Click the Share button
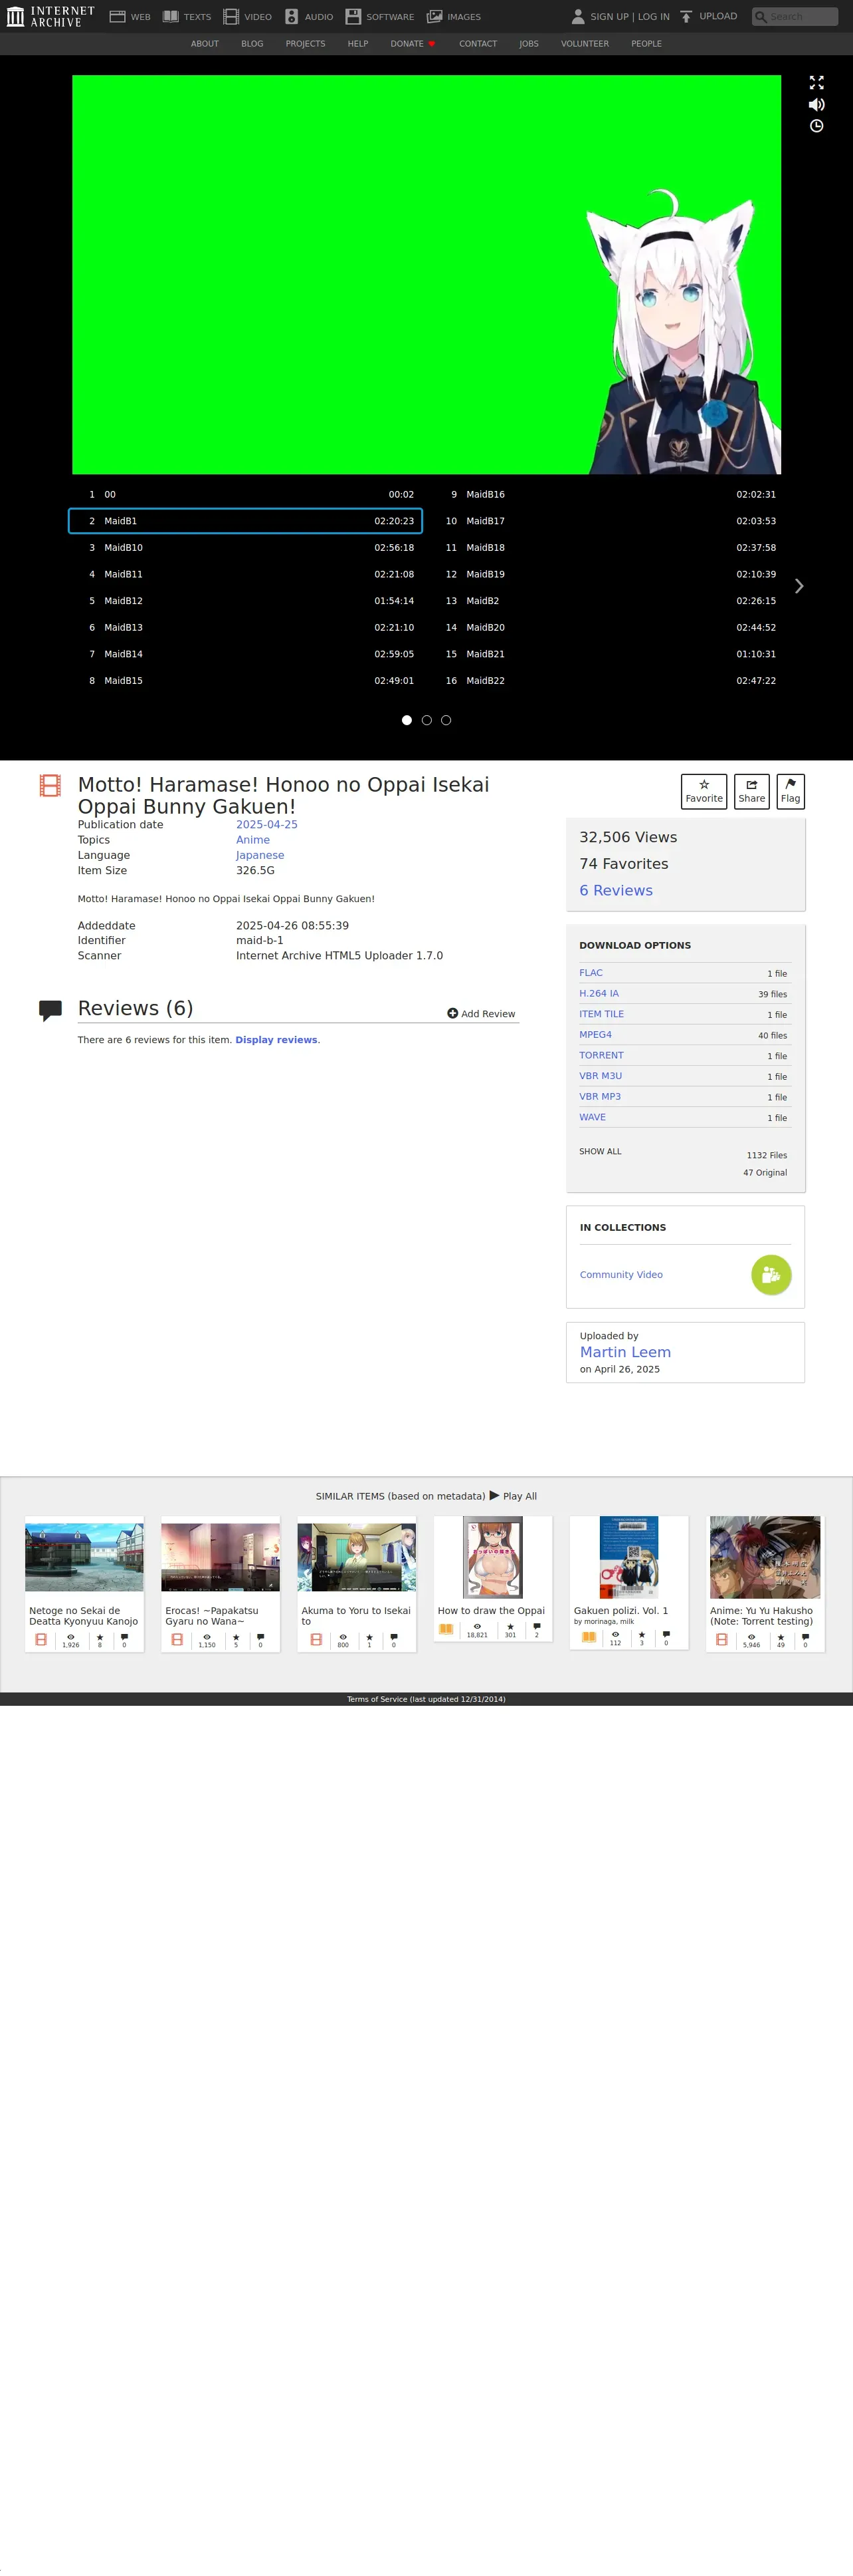Image resolution: width=853 pixels, height=2576 pixels. coord(751,791)
